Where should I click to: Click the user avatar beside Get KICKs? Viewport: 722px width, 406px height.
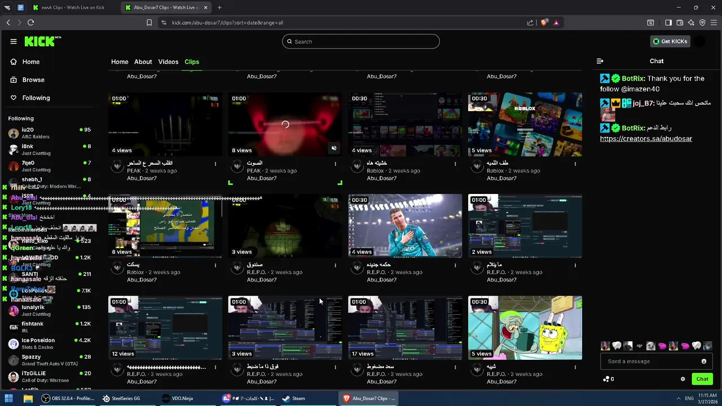tap(699, 41)
